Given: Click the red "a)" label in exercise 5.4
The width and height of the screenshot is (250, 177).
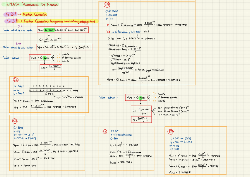Looking at the screenshot, I should coord(108,25).
